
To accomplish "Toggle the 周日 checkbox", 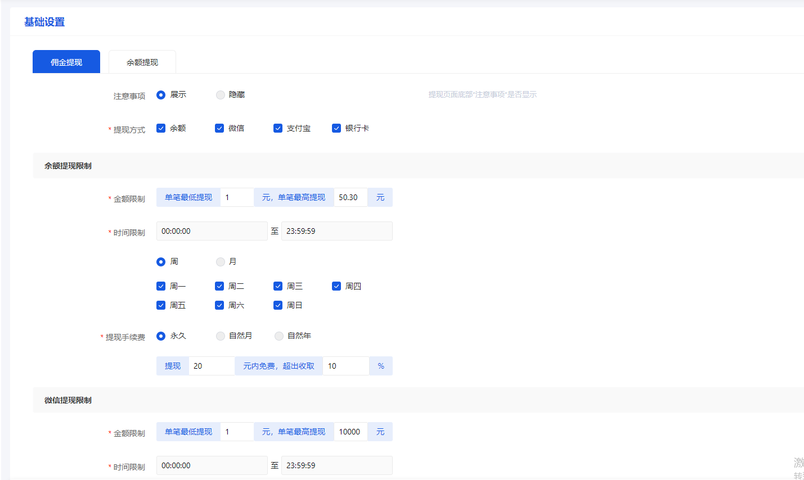I will pos(278,305).
